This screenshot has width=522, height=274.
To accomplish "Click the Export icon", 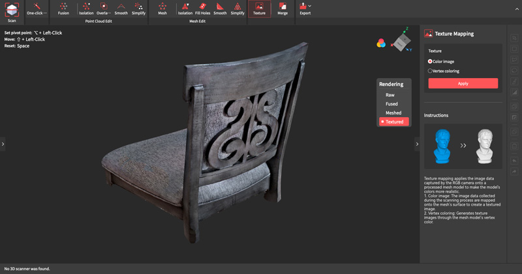I will [303, 7].
